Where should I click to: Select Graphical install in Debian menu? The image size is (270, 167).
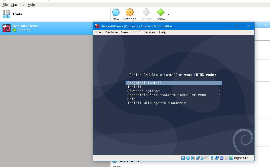pos(174,83)
